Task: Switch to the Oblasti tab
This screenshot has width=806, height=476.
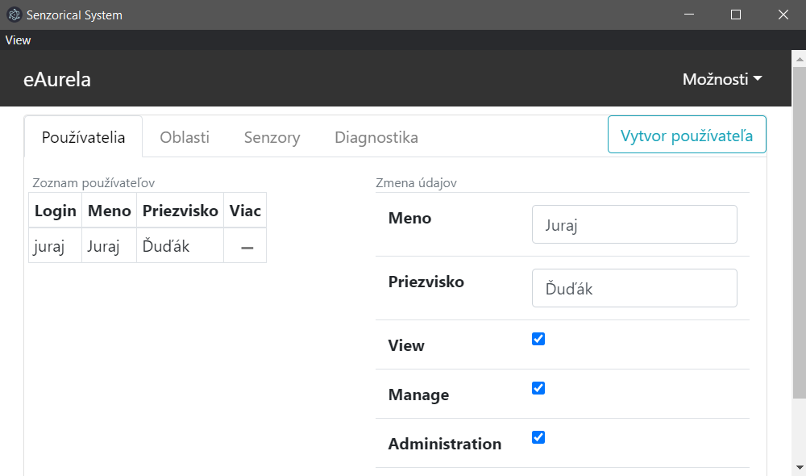Action: pyautogui.click(x=185, y=137)
